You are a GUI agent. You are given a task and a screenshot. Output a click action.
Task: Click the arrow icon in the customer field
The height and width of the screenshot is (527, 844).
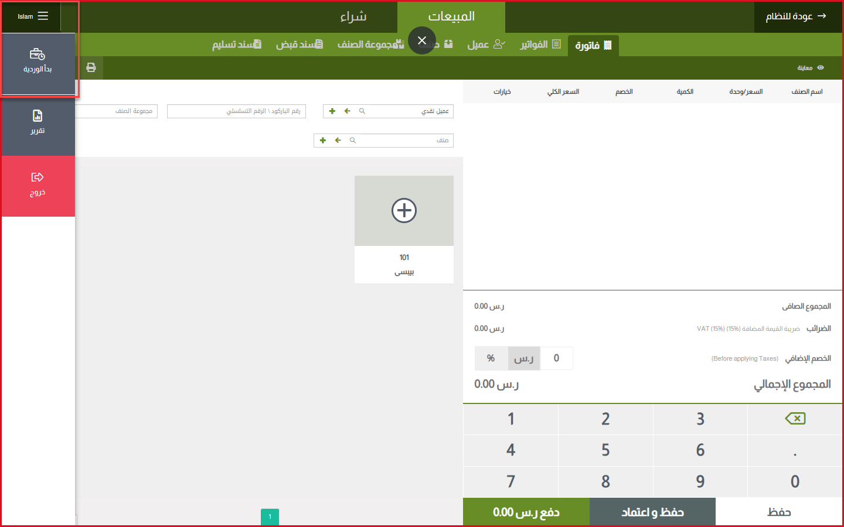click(x=347, y=111)
